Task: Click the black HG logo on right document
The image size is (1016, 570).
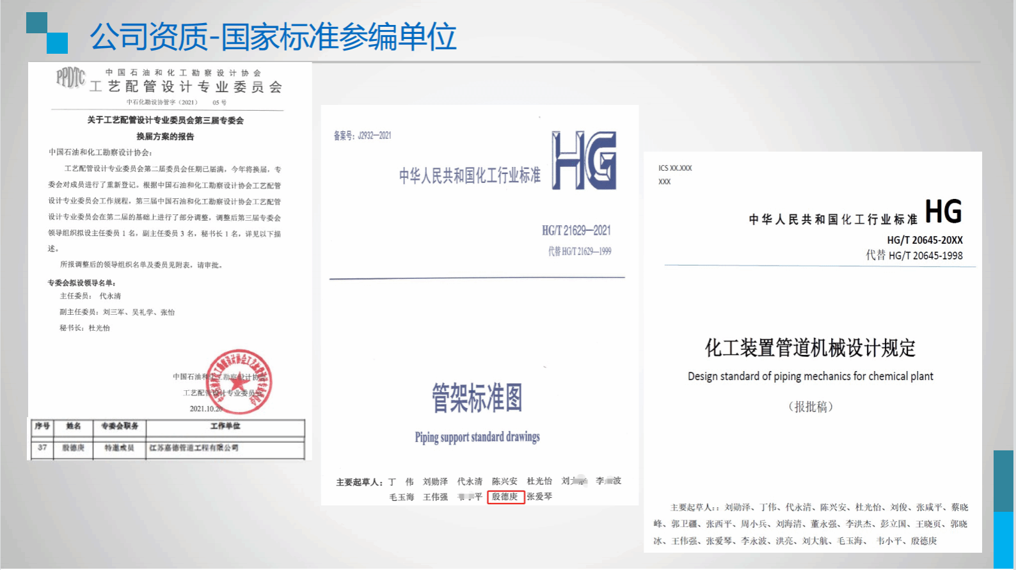Action: [x=943, y=212]
